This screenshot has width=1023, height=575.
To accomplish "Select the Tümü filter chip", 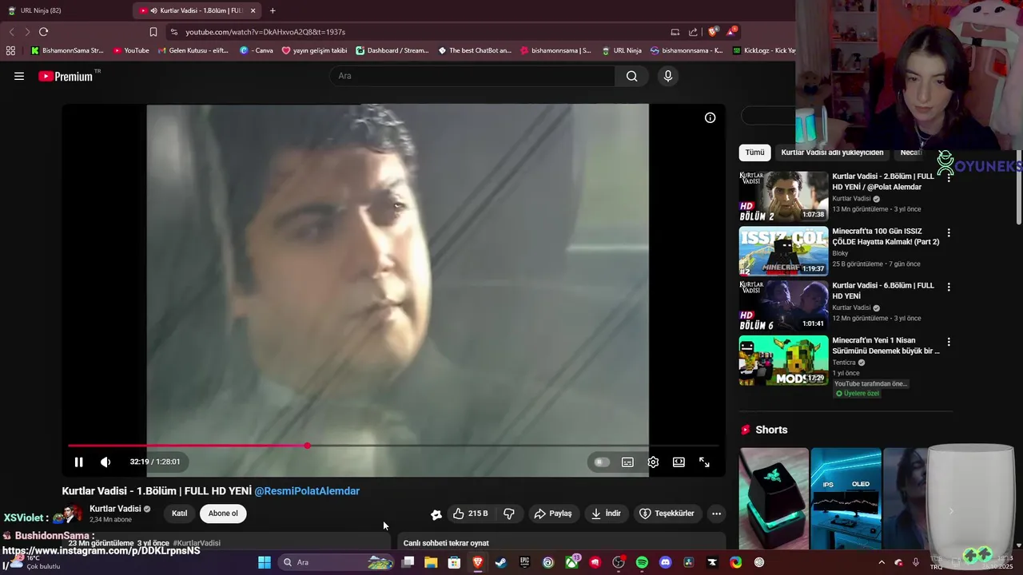I will click(x=754, y=153).
